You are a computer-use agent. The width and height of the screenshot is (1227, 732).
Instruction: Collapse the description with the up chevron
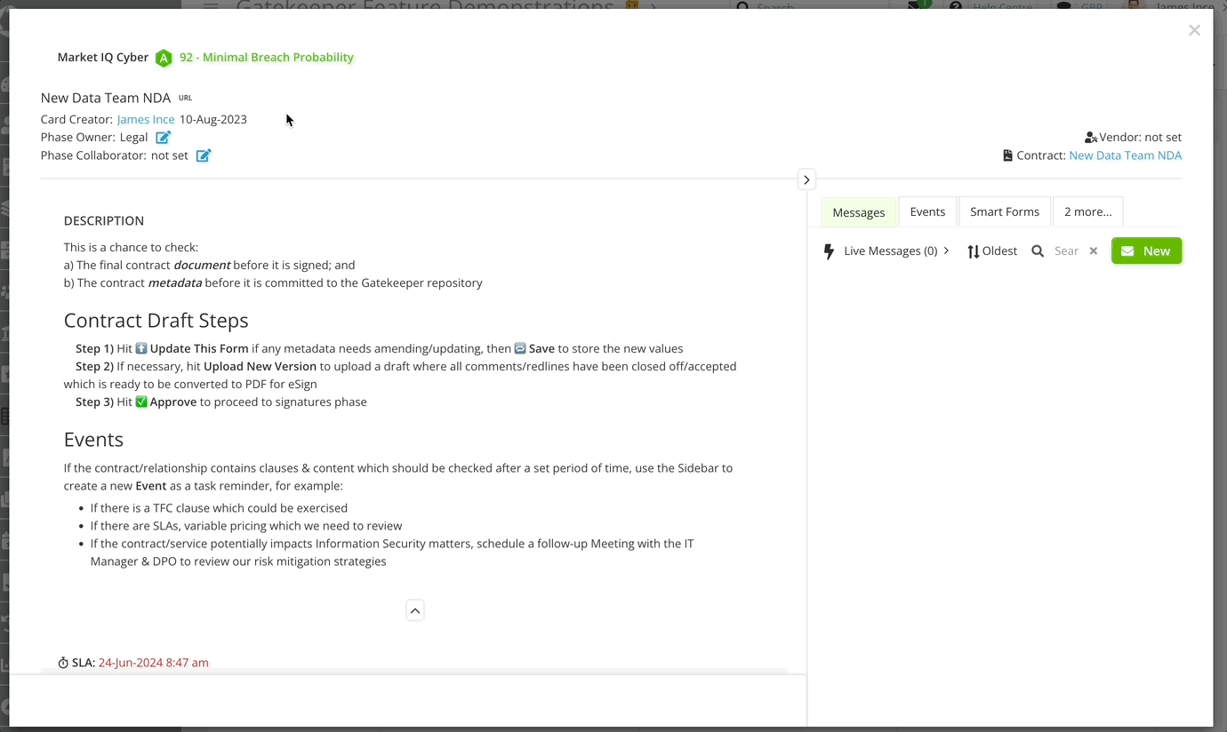pos(414,610)
